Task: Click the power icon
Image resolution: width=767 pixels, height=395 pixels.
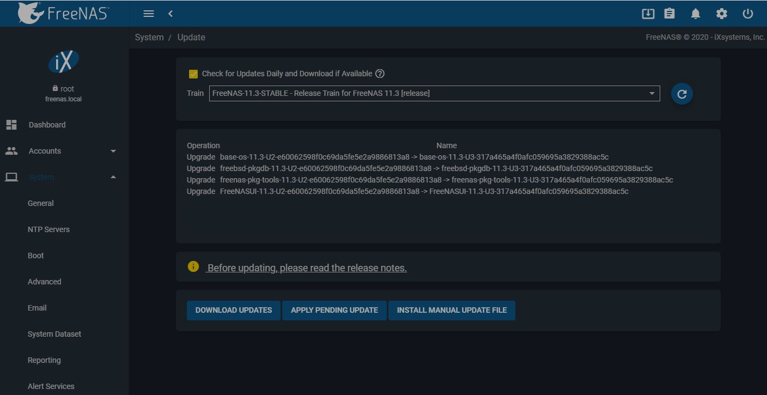Action: tap(748, 14)
